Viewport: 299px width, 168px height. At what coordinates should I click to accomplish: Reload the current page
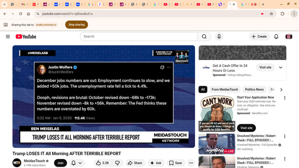(x=21, y=14)
